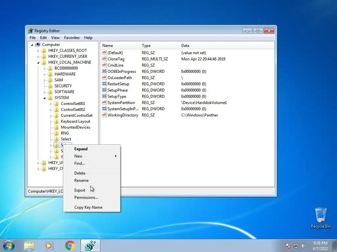Screen dimensions: 337x252
Task: Open the Start menu orb
Action: (9, 245)
